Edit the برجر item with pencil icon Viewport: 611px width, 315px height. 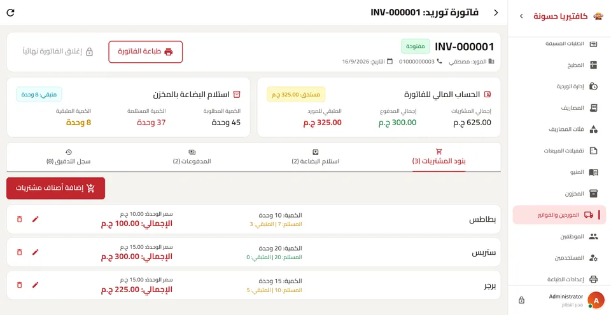click(36, 285)
